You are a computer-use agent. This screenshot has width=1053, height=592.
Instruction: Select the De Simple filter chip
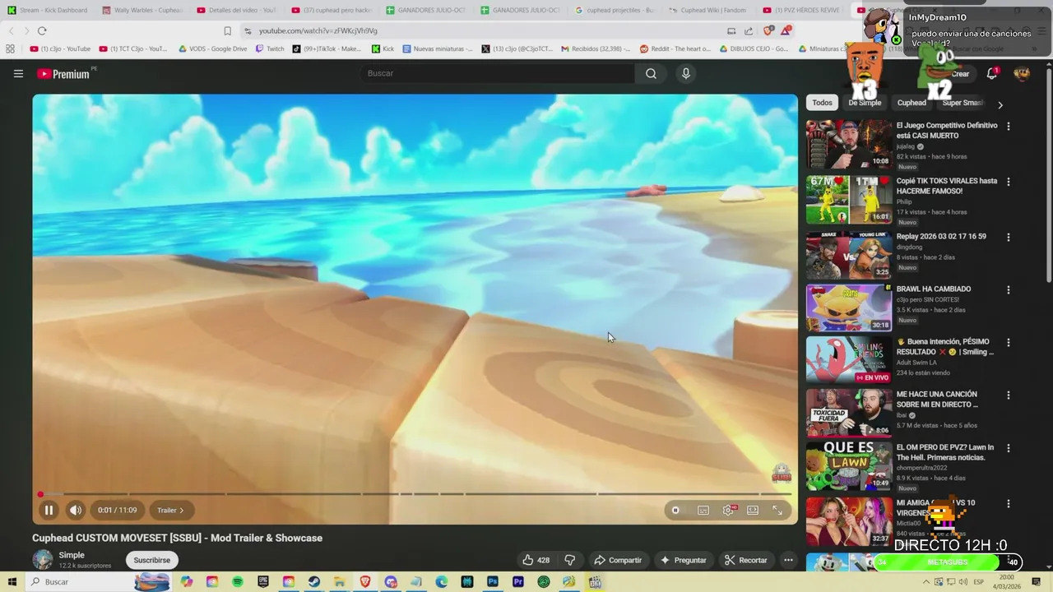coord(865,103)
